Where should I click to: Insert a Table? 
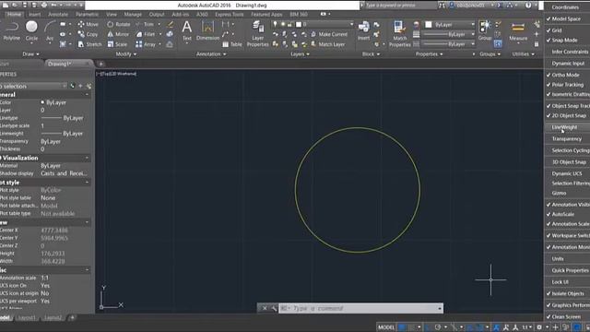[x=232, y=44]
